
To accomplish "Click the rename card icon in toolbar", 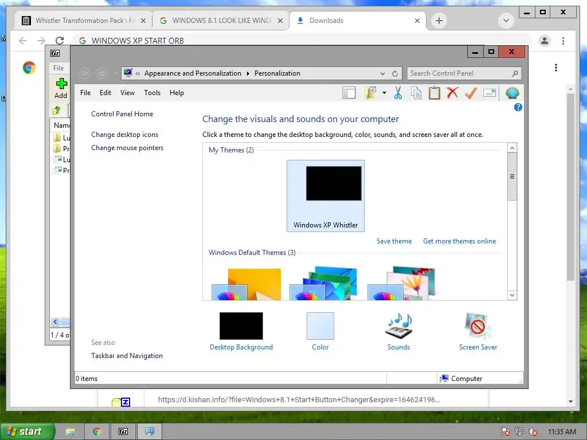I will (x=490, y=93).
